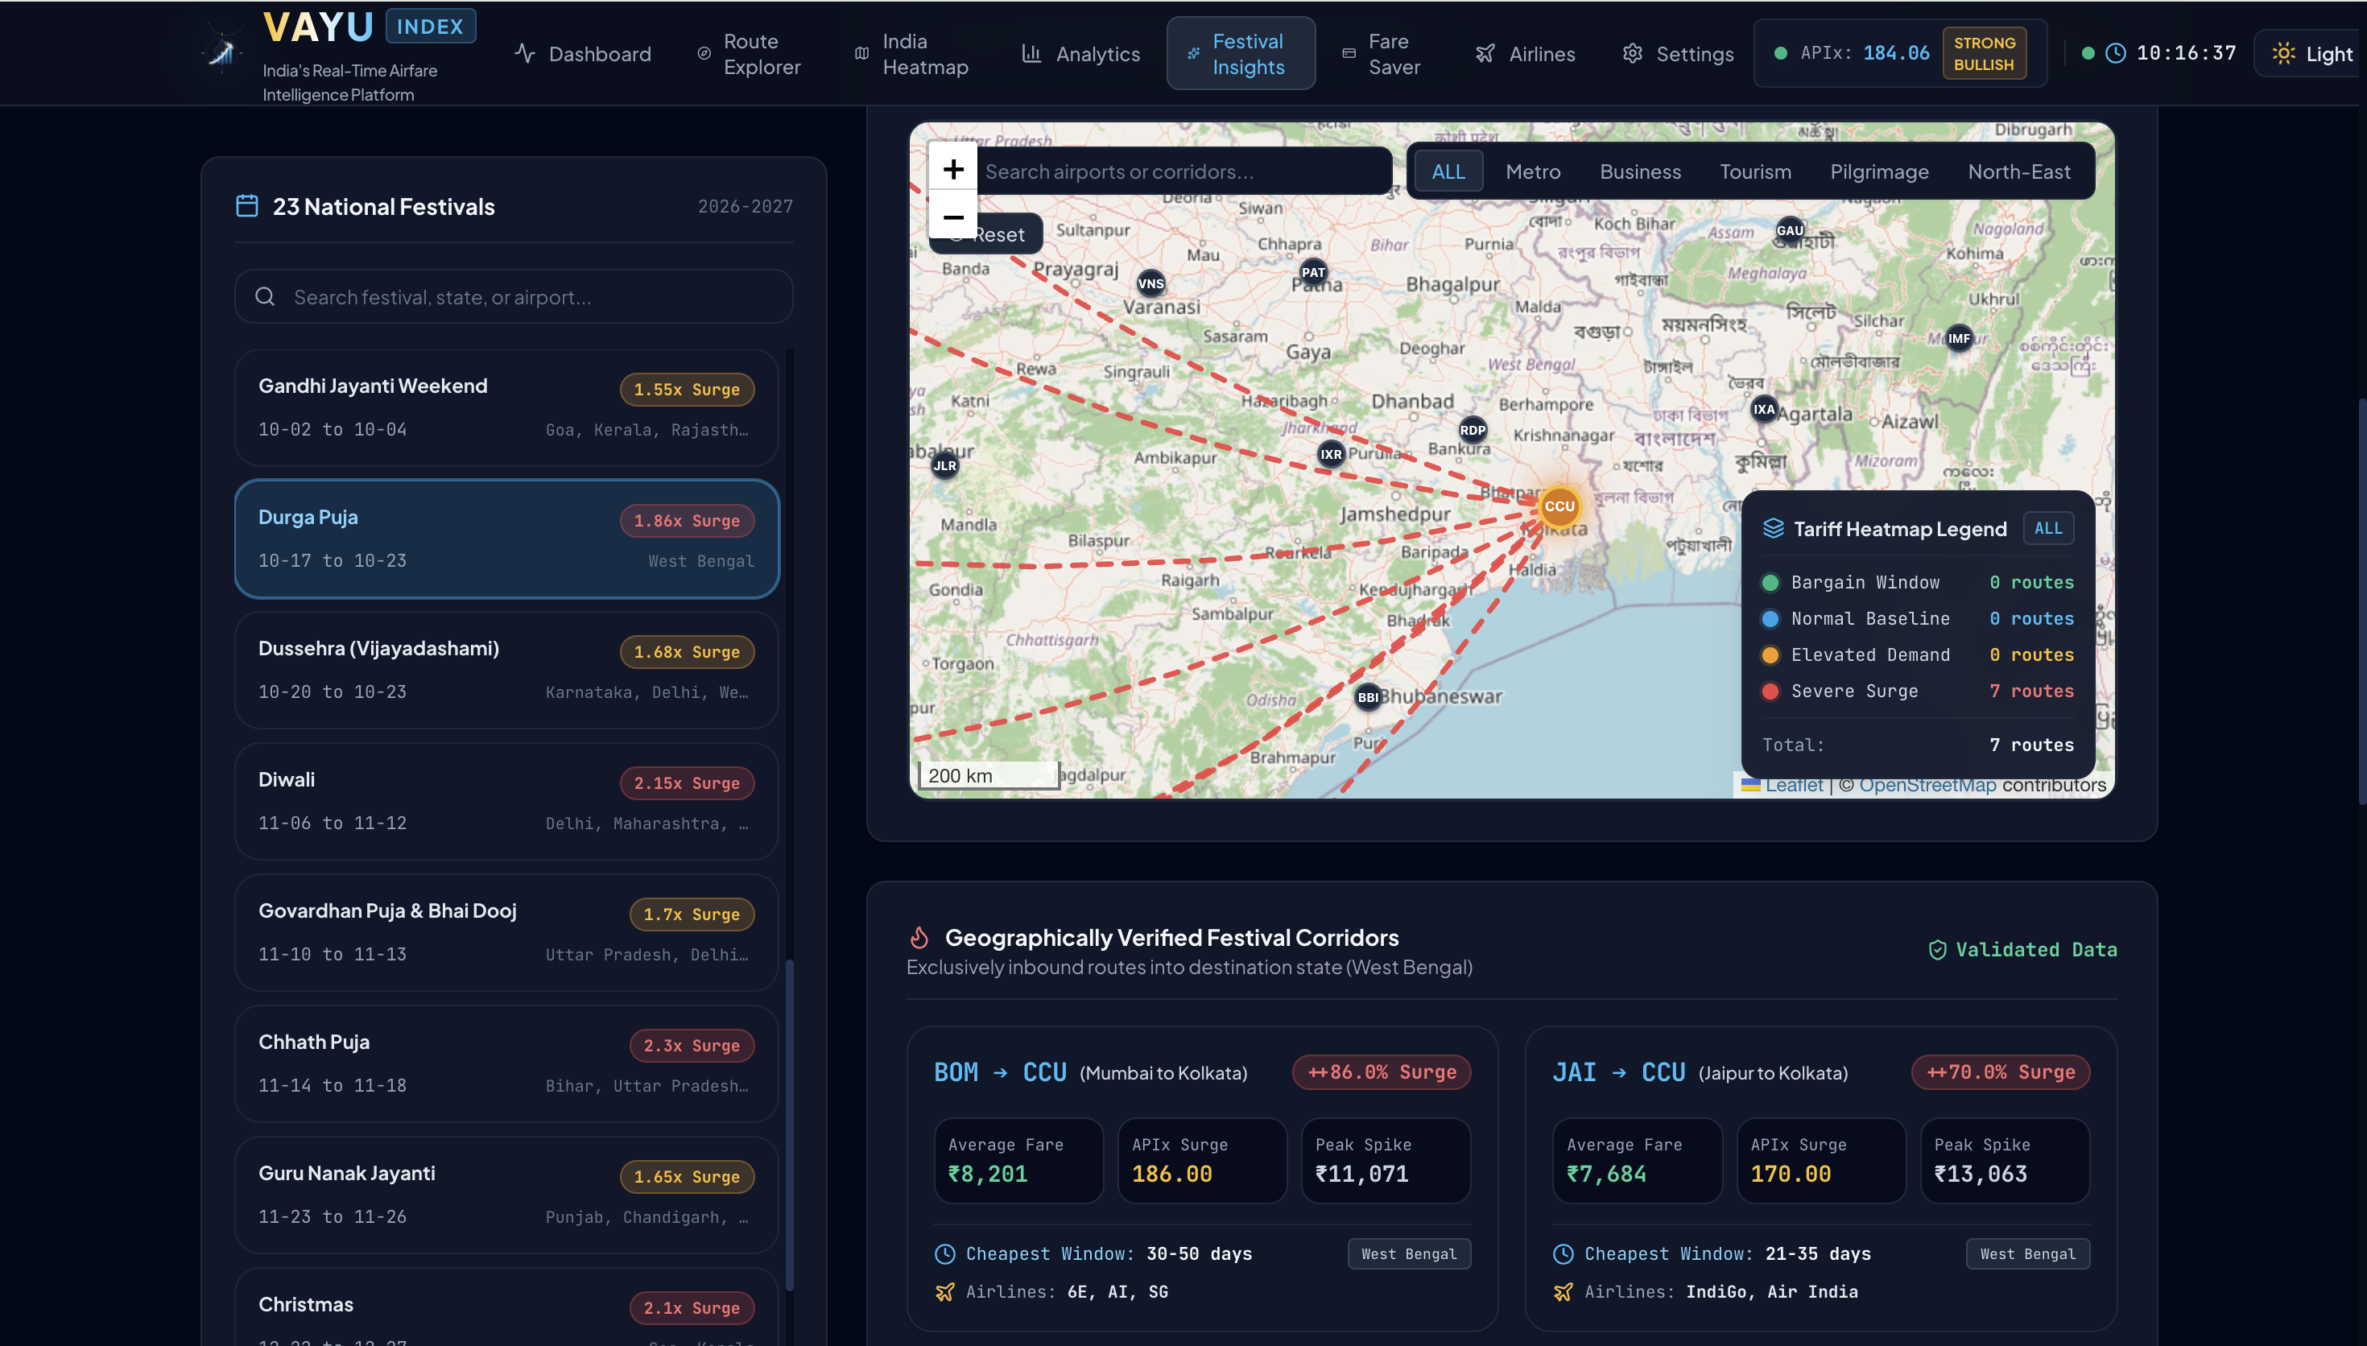
Task: Select the Chhath Puja festival card
Action: (506, 1063)
